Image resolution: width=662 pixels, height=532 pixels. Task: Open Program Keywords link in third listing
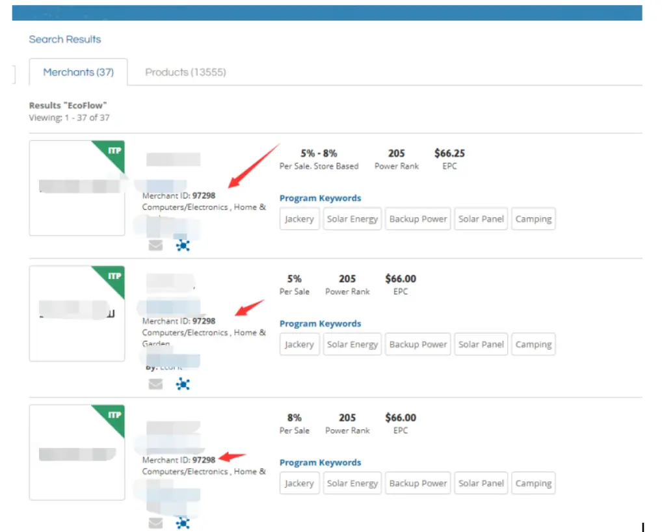[x=320, y=462]
